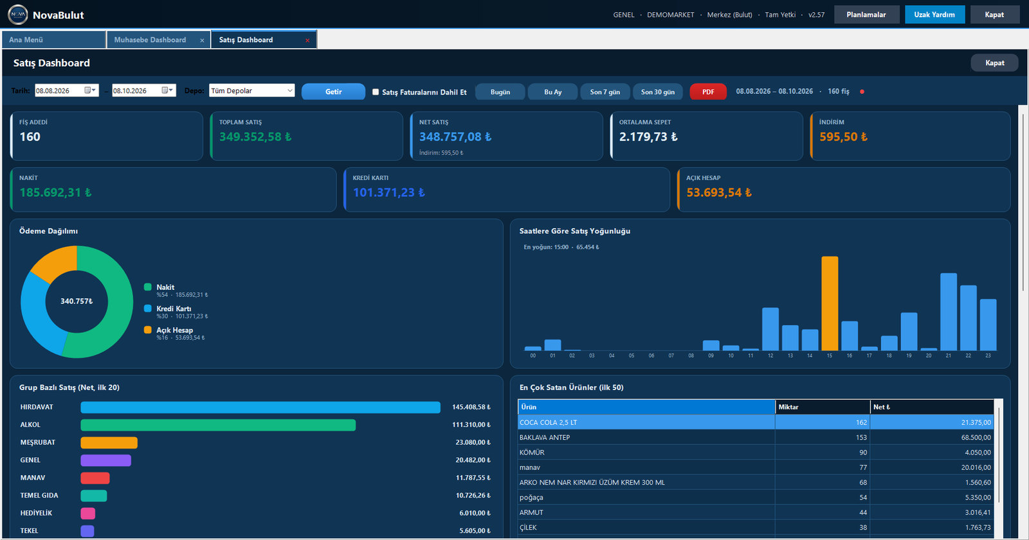1029x540 pixels.
Task: Click the red status dot after 160 fiş
Action: 862,92
